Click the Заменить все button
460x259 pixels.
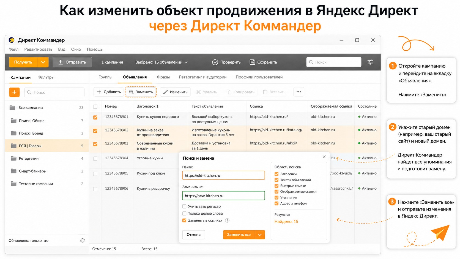(239, 235)
